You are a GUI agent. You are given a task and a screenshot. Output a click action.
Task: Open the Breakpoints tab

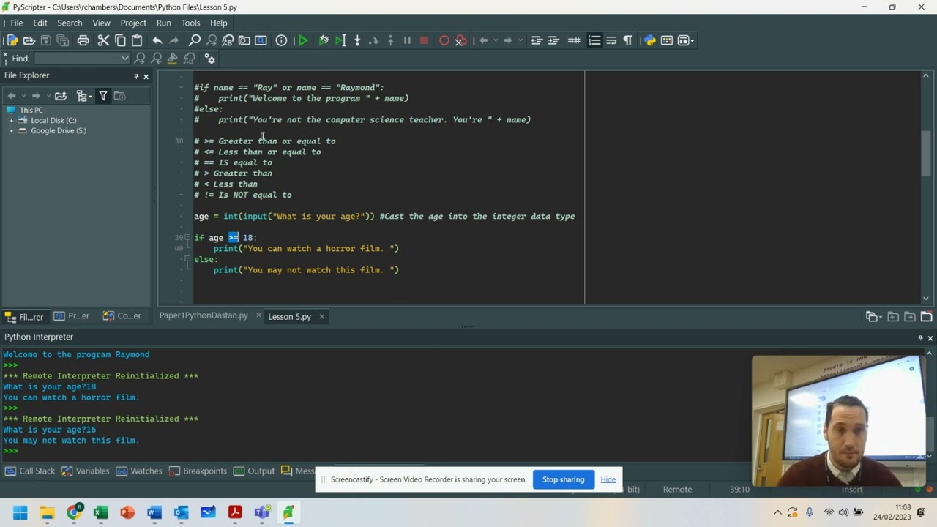click(x=198, y=471)
